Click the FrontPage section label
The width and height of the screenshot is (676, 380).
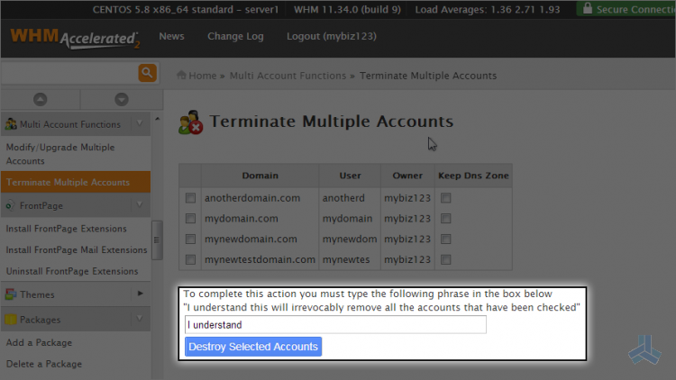(x=41, y=205)
